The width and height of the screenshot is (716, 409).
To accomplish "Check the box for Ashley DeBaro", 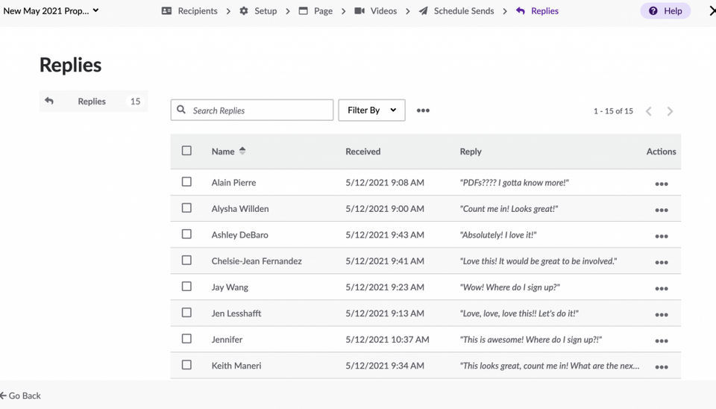I will pos(186,234).
